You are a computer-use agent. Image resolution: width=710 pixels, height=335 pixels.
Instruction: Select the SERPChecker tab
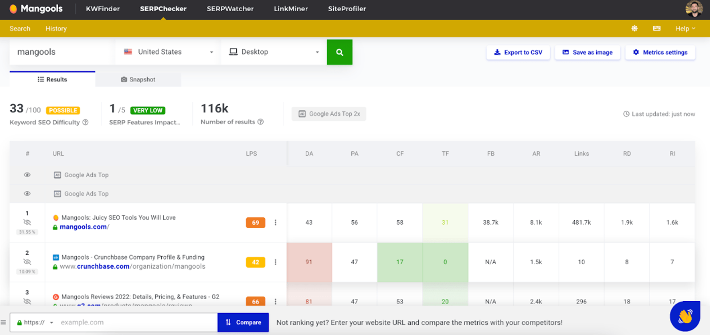click(x=163, y=9)
